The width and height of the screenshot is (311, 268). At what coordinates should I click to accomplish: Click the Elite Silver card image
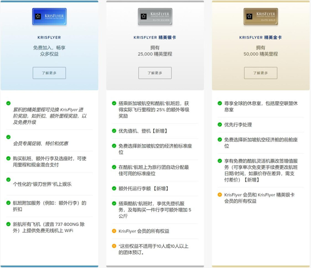coord(155,17)
